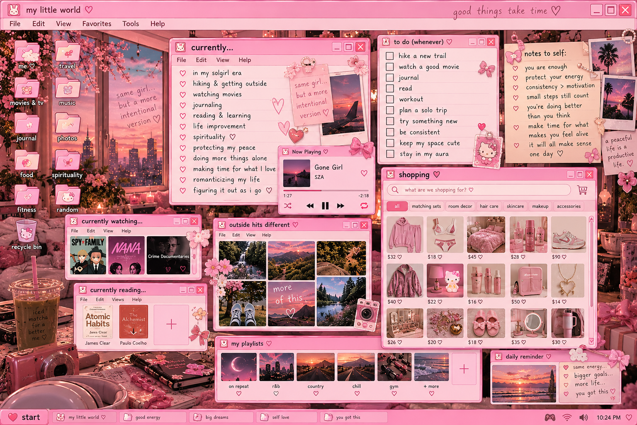The width and height of the screenshot is (637, 425).
Task: Go to previous track in Now Playing
Action: 310,206
